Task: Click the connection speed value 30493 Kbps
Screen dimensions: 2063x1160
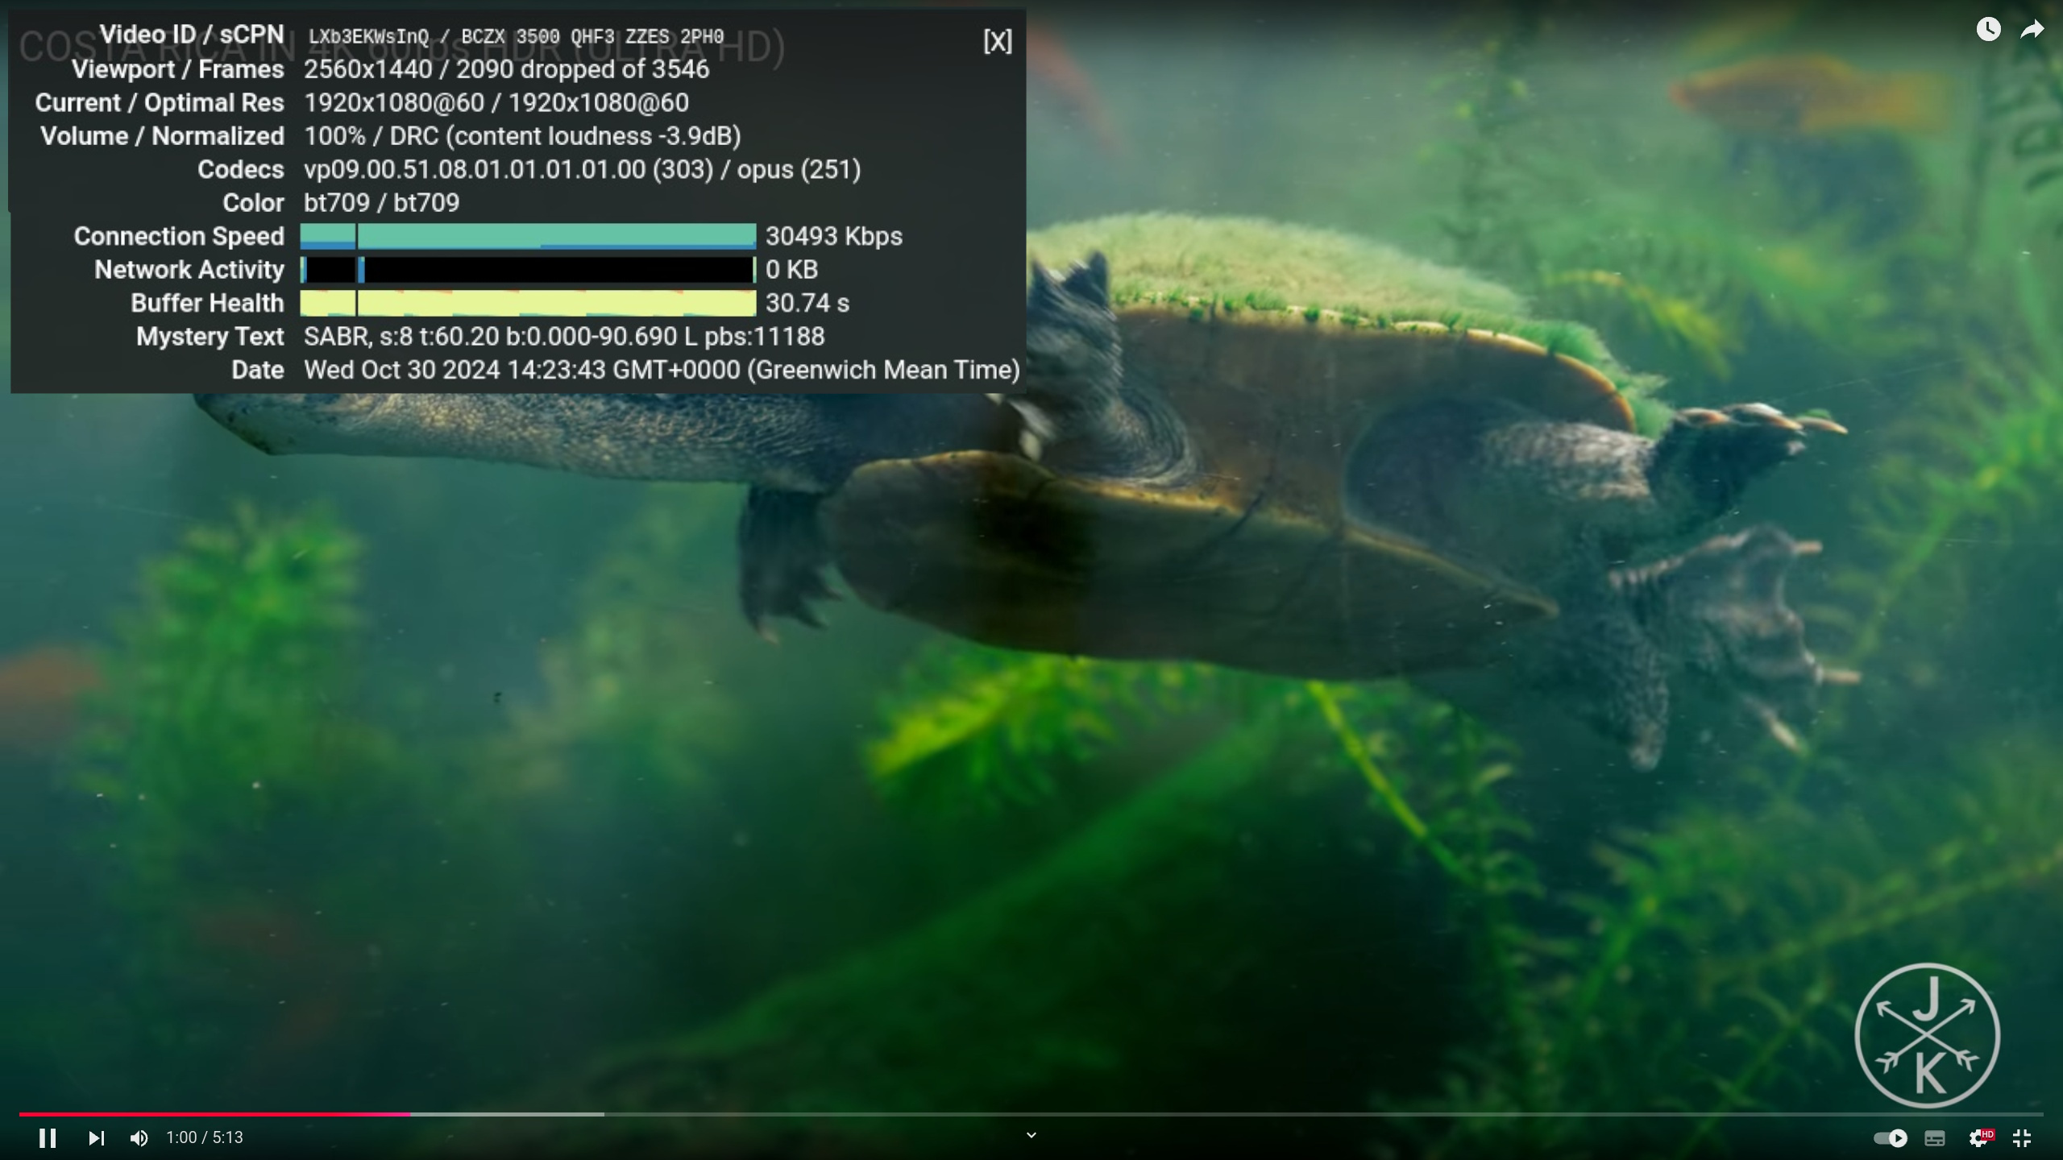Action: [834, 236]
